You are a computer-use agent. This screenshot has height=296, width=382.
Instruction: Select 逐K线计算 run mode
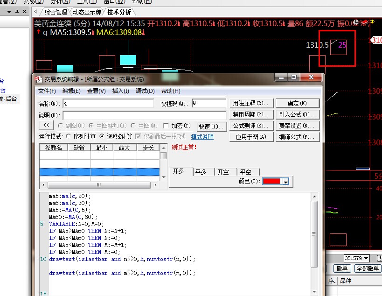coord(102,136)
